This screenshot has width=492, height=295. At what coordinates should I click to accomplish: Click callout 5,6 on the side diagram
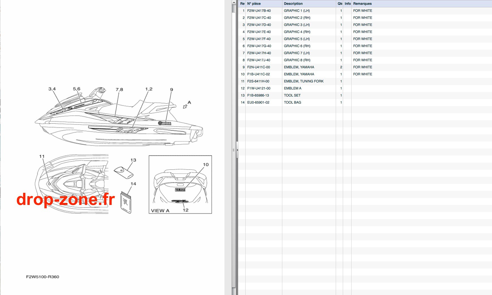click(x=77, y=89)
